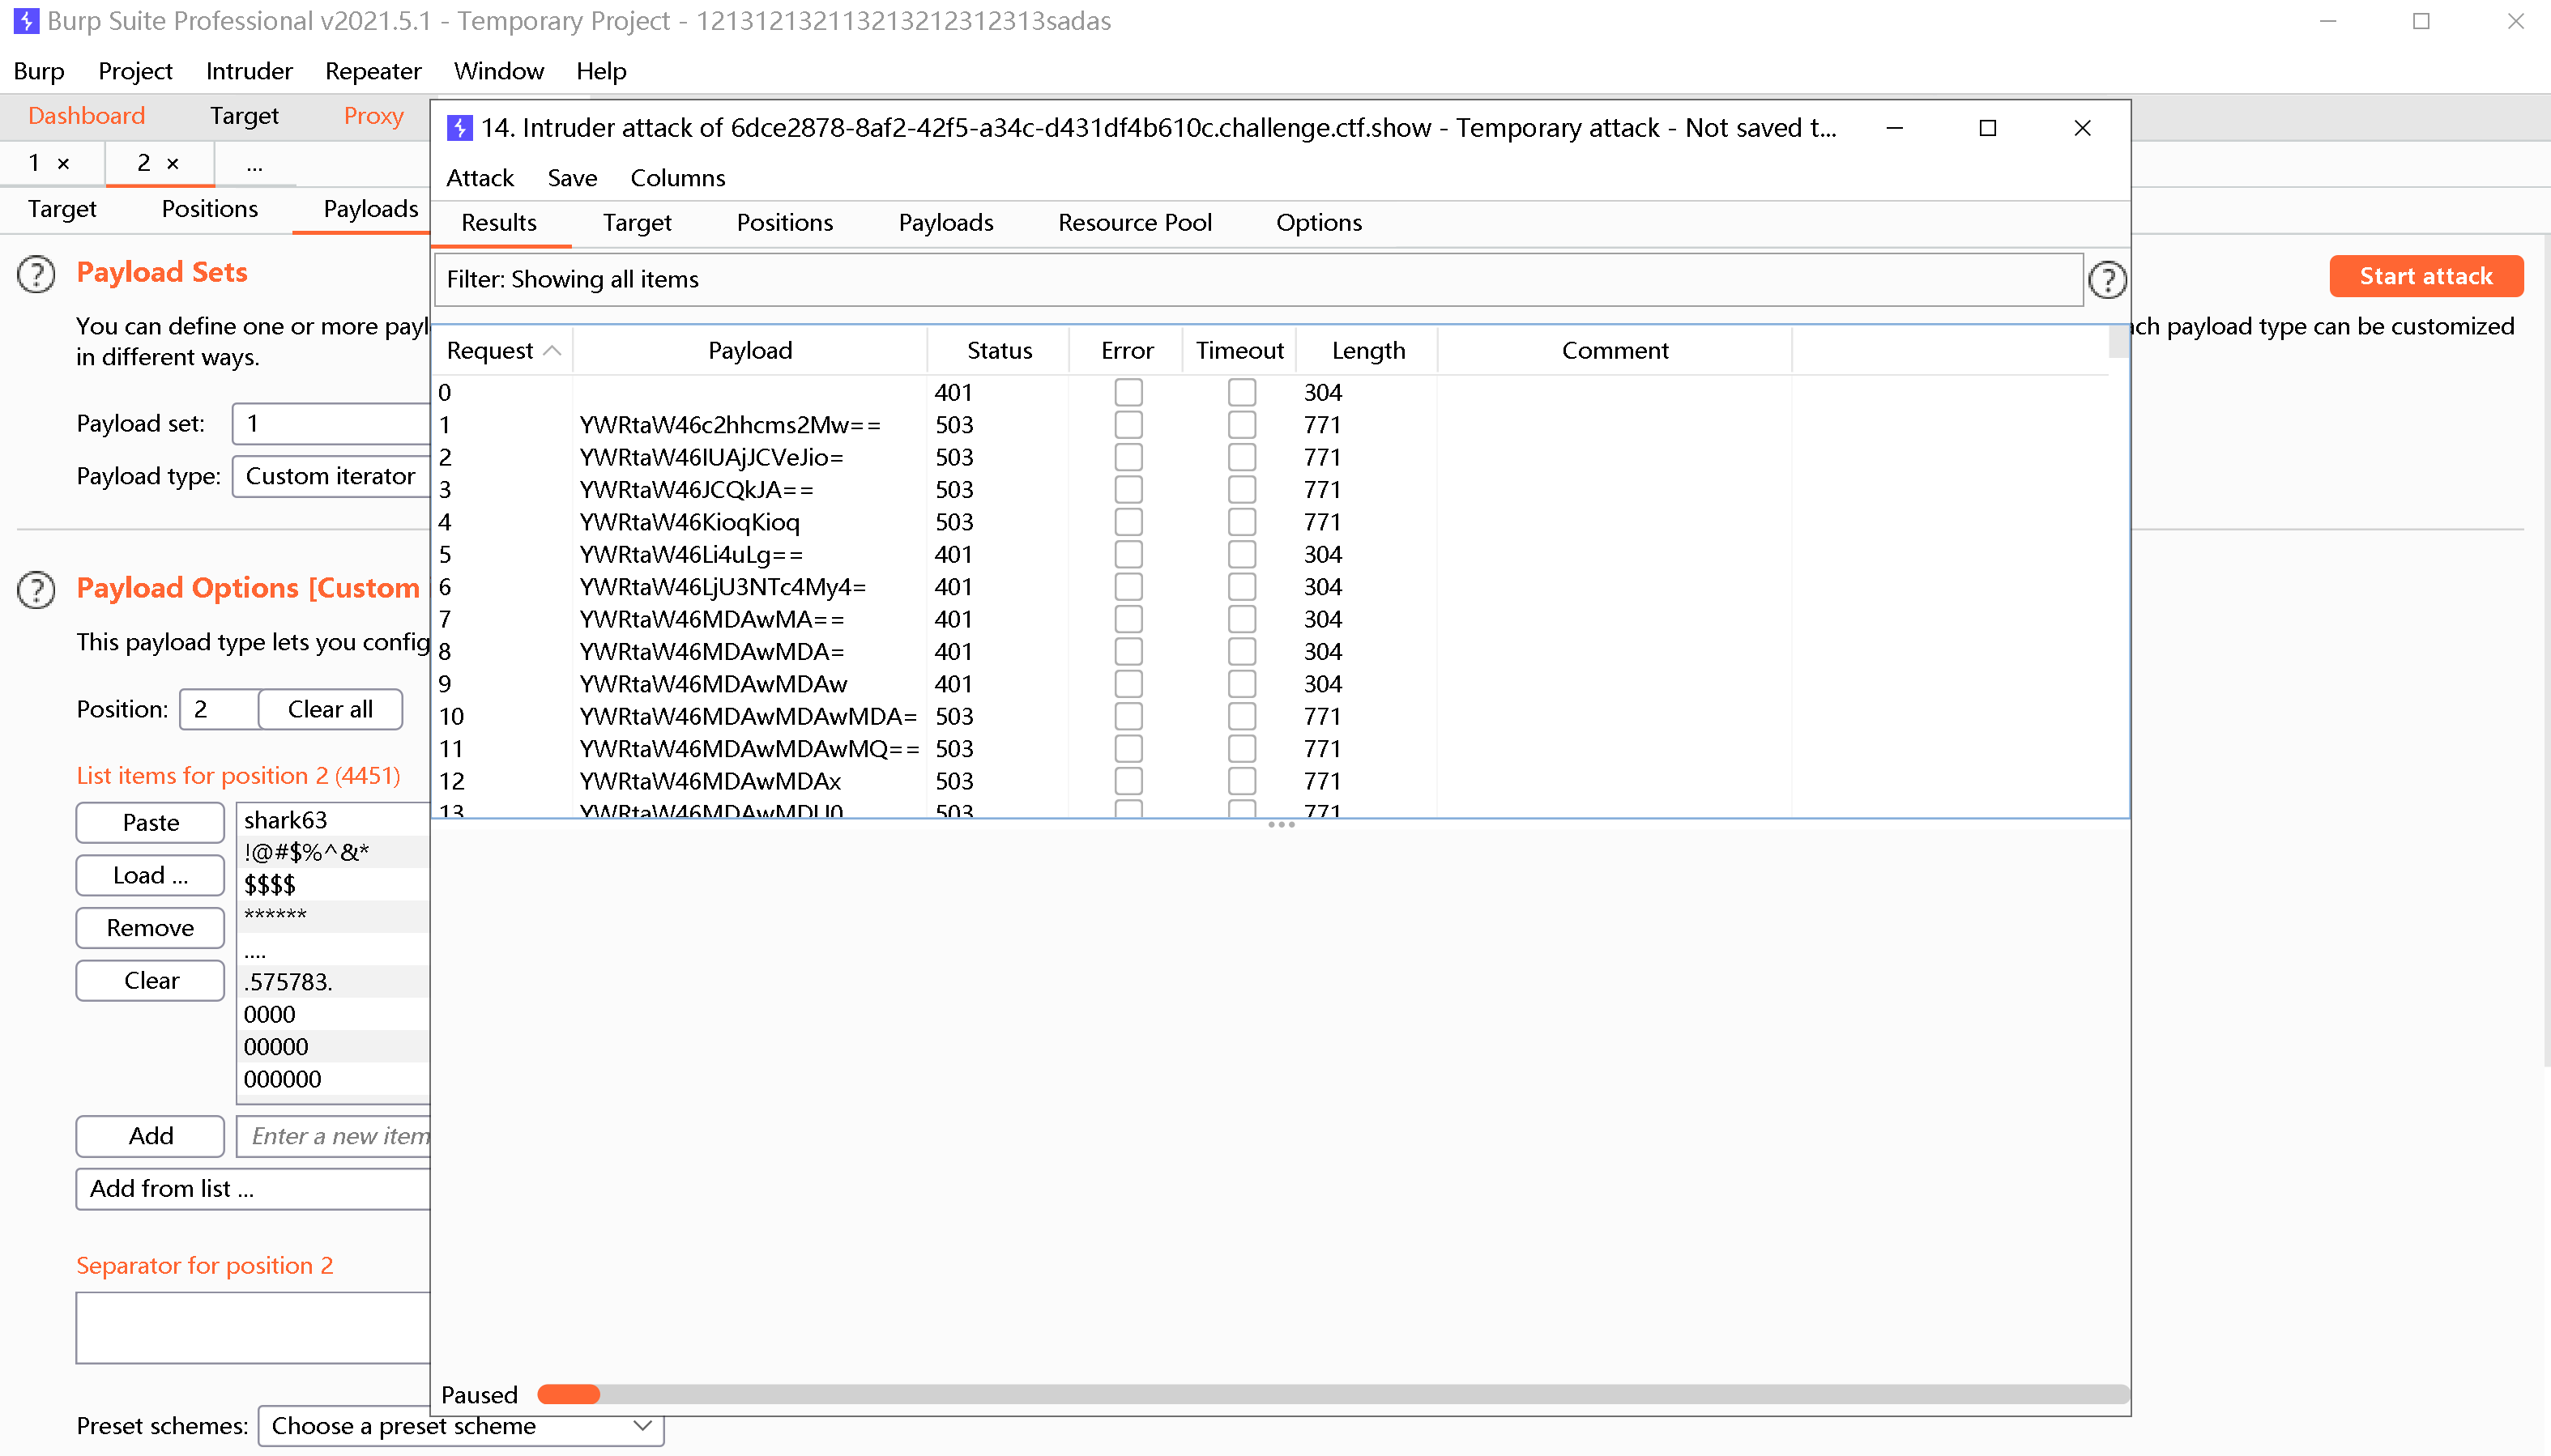The image size is (2551, 1456).
Task: Open the Payload type Custom iterator dropdown
Action: pos(331,476)
